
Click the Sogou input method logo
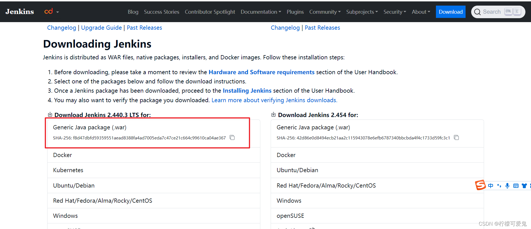(480, 185)
